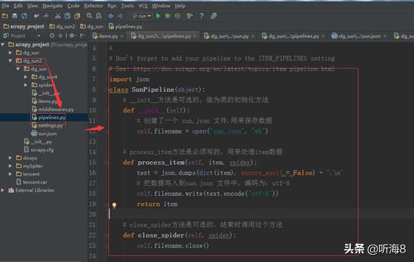Screen dimensions: 414x262
Task: Switch to the sun.json editor tab
Action: pyautogui.click(x=359, y=36)
